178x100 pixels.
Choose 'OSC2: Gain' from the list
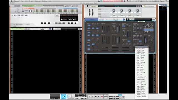pyautogui.click(x=140, y=61)
